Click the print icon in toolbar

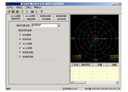[x=17, y=11]
